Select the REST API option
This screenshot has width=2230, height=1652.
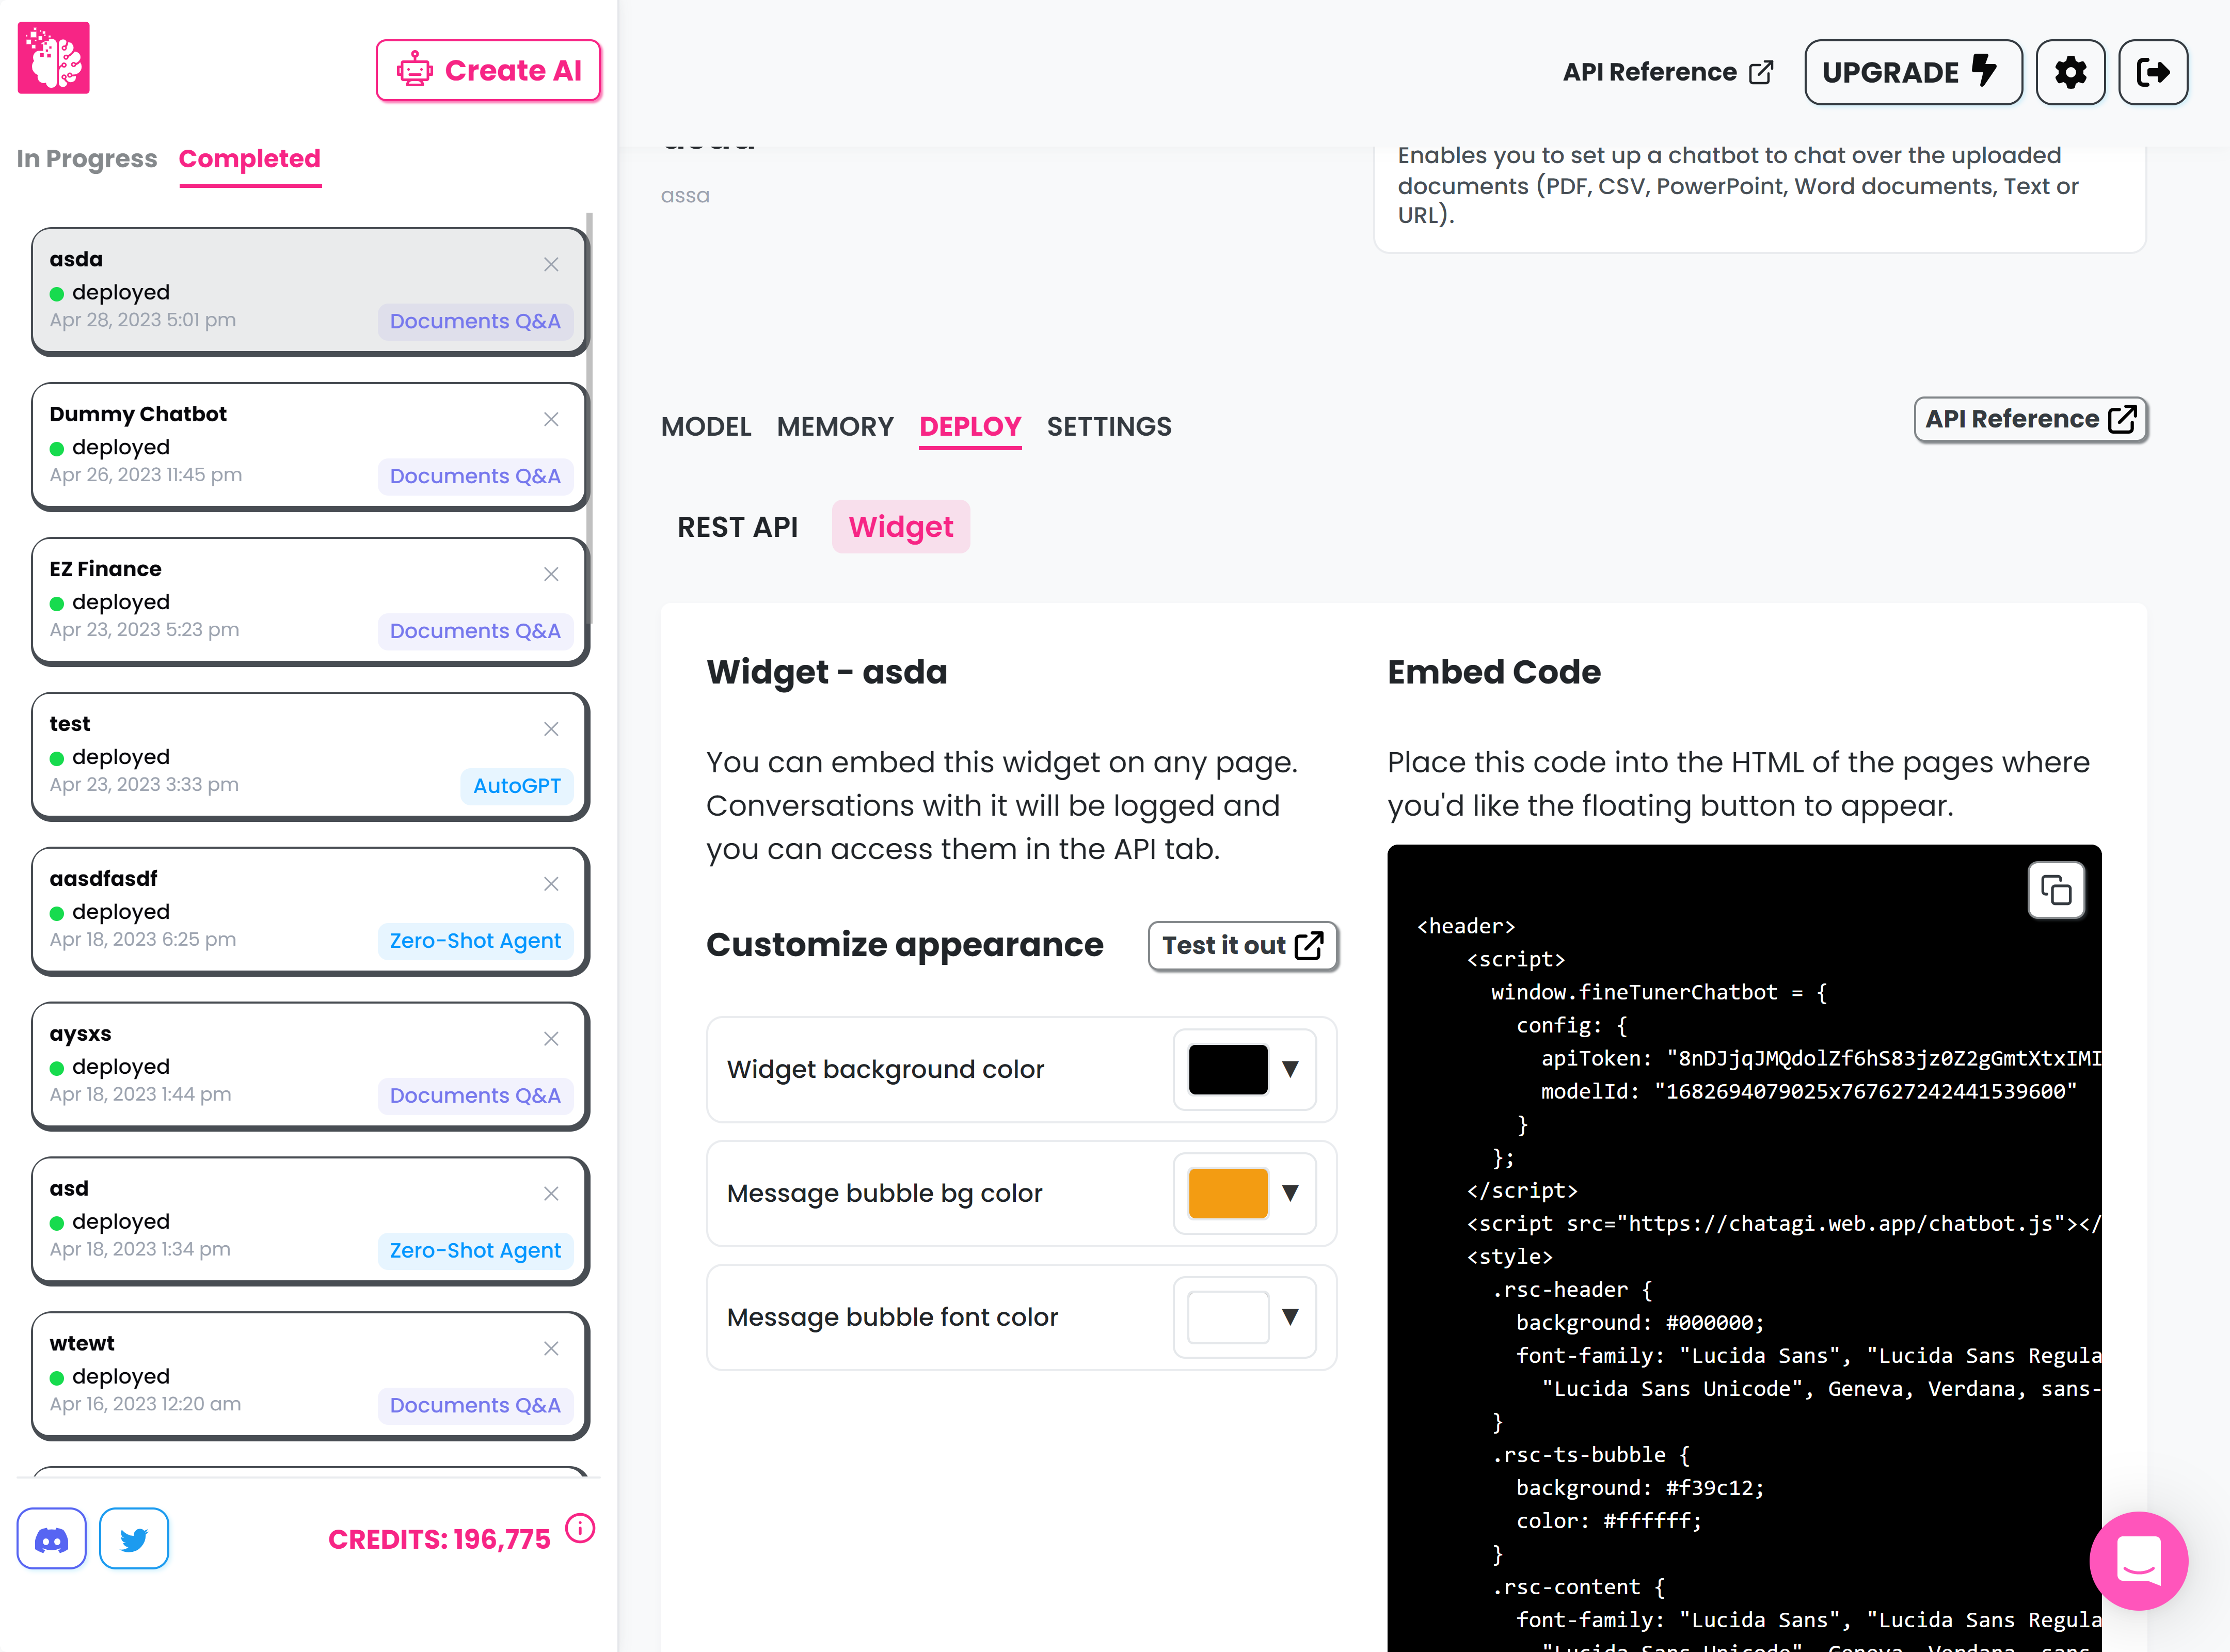[737, 527]
